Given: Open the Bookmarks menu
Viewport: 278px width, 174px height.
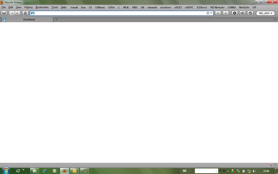Looking at the screenshot, I should tap(42, 7).
